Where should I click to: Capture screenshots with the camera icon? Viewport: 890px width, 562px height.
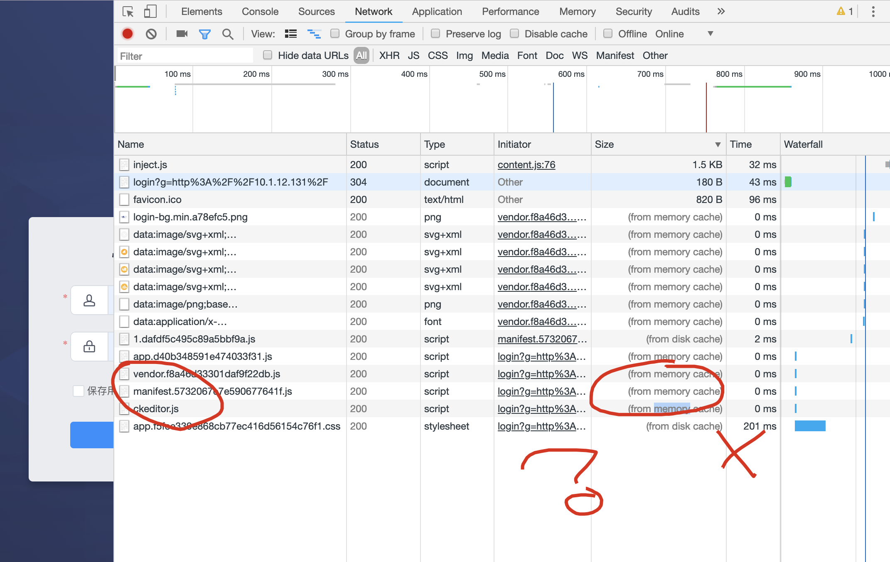point(182,34)
